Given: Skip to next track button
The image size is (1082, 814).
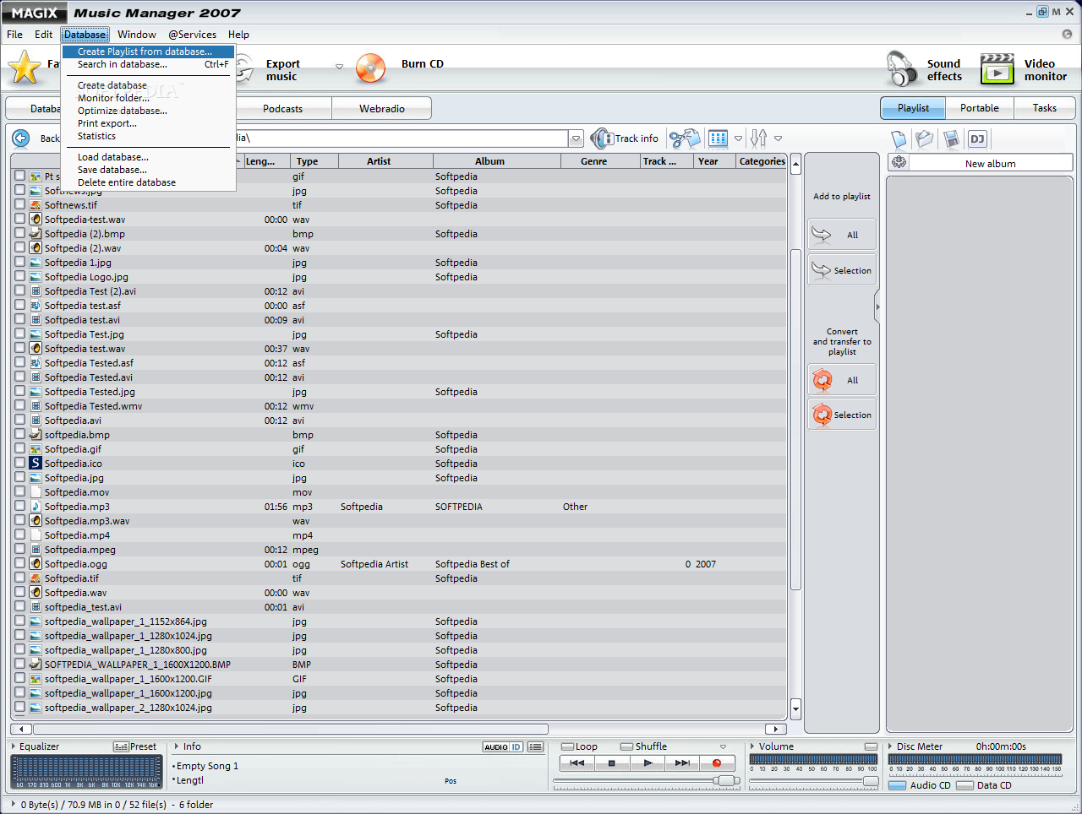Looking at the screenshot, I should pyautogui.click(x=682, y=763).
